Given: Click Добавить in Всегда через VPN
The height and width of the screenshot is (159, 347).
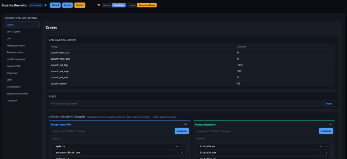Looking at the screenshot, I should click(x=182, y=131).
